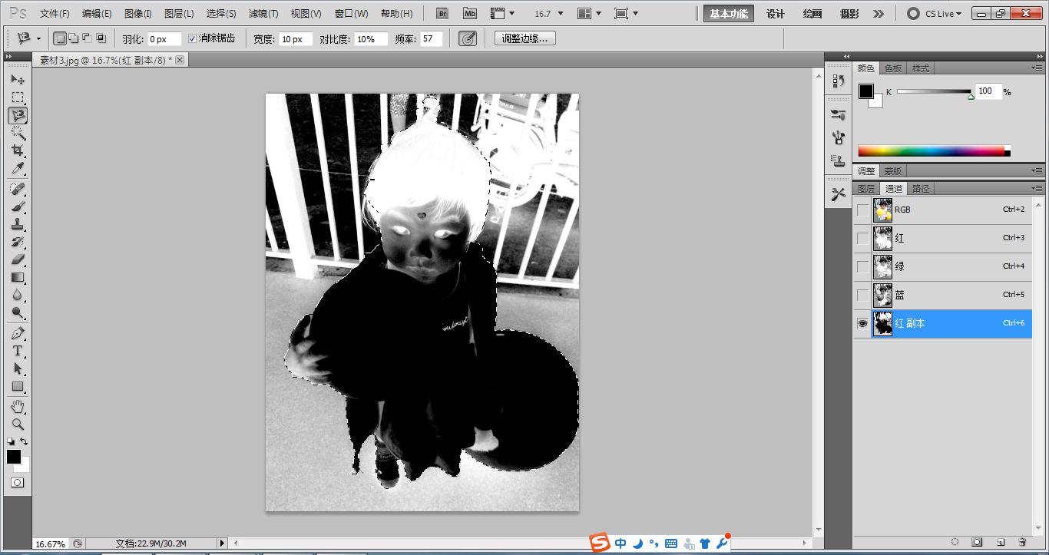The image size is (1049, 555).
Task: Select the Hand tool
Action: tap(18, 405)
